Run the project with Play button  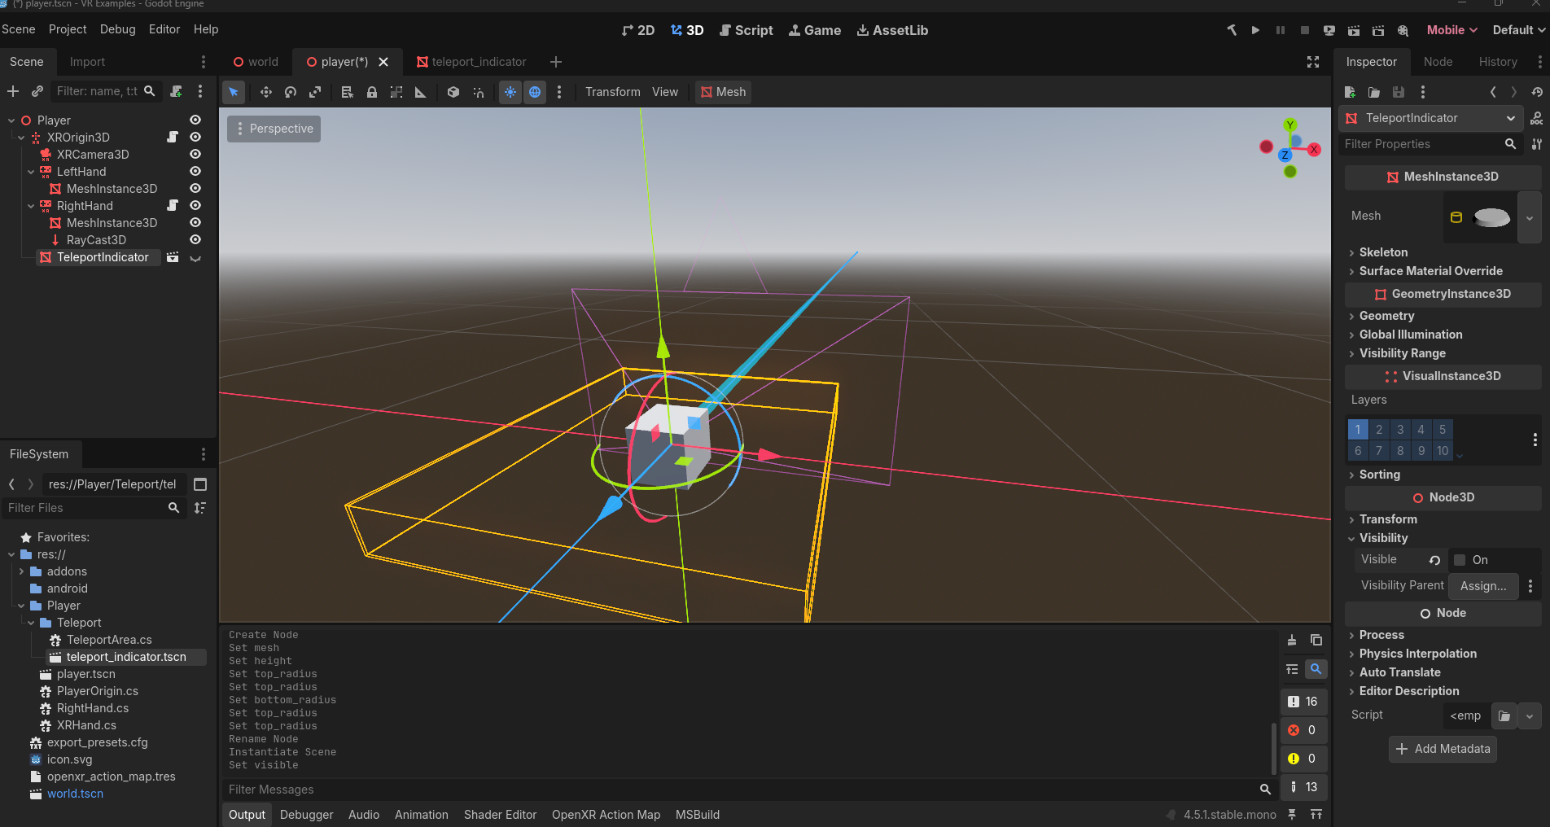(1255, 30)
